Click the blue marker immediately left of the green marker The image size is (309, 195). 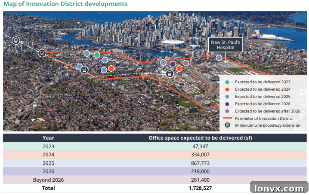87,53
